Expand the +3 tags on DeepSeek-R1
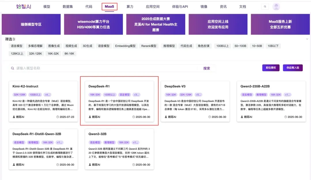This screenshot has width=311, height=180. click(x=136, y=95)
